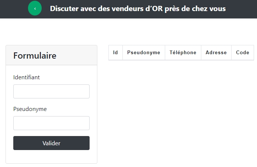
Task: Click the Pseudonyme label above the input
Action: 30,109
